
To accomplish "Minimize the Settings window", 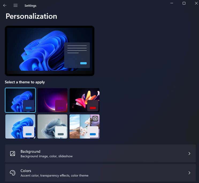I will (x=172, y=3).
